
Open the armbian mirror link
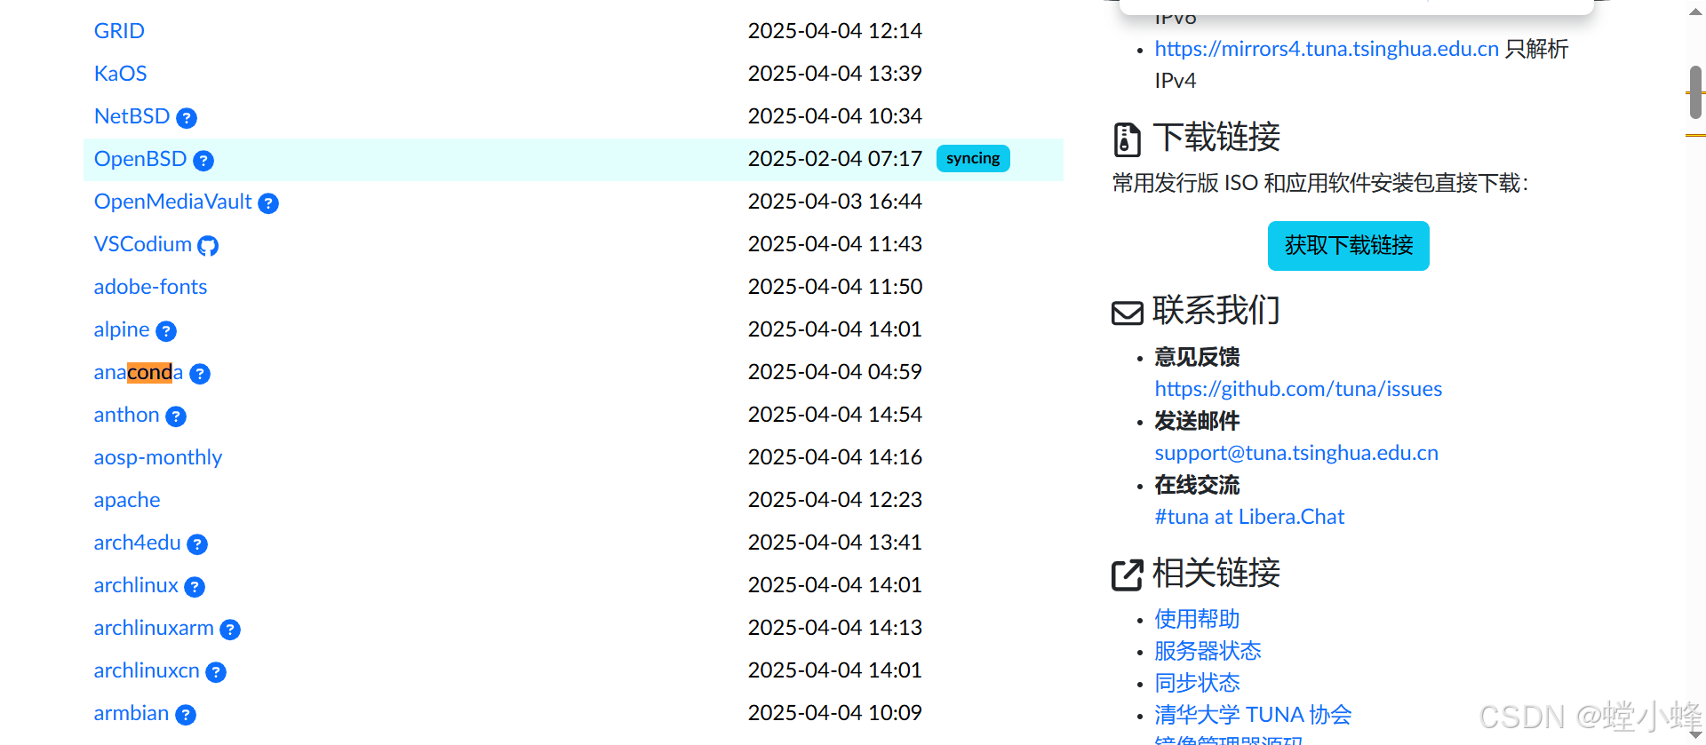pyautogui.click(x=132, y=713)
